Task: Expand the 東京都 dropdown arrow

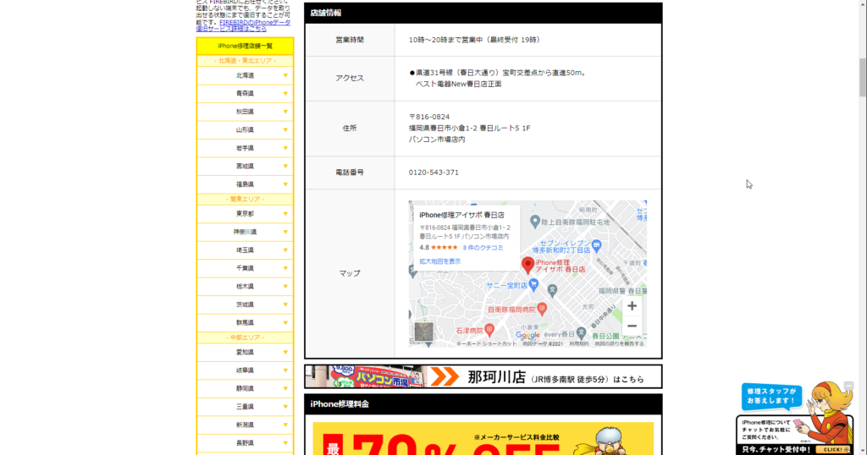Action: point(285,214)
